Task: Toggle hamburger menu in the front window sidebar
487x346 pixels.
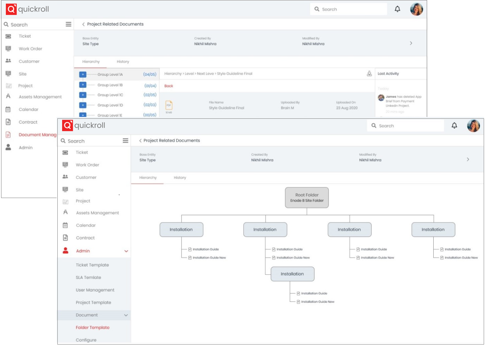Action: 125,141
